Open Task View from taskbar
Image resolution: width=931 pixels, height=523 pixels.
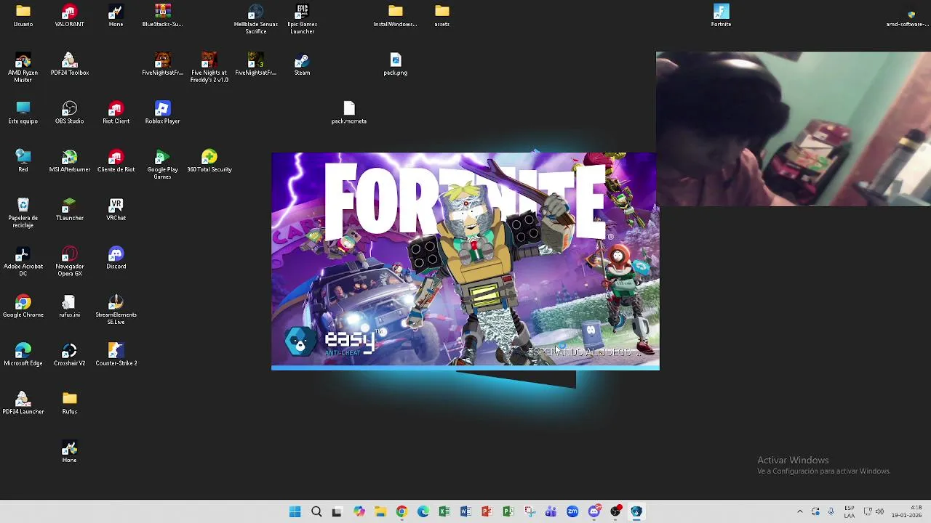point(337,511)
